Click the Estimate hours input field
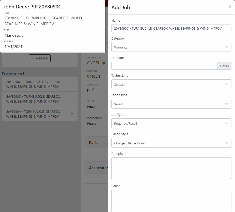The width and height of the screenshot is (235, 212). pyautogui.click(x=164, y=66)
